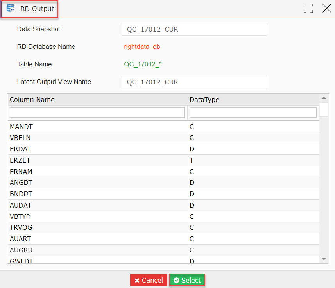This screenshot has height=288, width=335.
Task: Click the QC_17012_* table name
Action: pos(143,64)
